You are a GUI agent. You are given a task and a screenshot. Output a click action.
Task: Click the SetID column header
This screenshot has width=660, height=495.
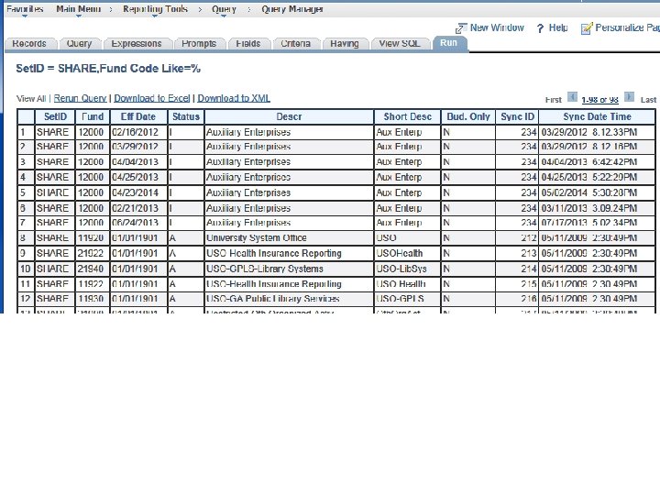(55, 116)
